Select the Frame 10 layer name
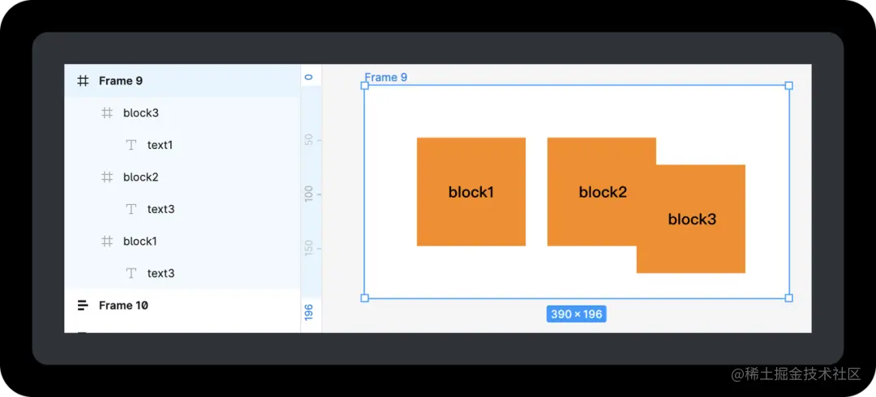This screenshot has height=397, width=876. [x=123, y=305]
